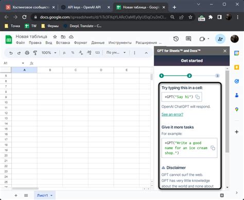The height and width of the screenshot is (200, 244).
Task: Hide the side panel chevron
Action: (237, 193)
